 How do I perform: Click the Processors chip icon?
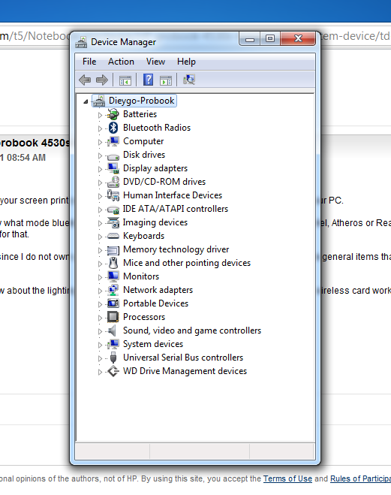(113, 317)
